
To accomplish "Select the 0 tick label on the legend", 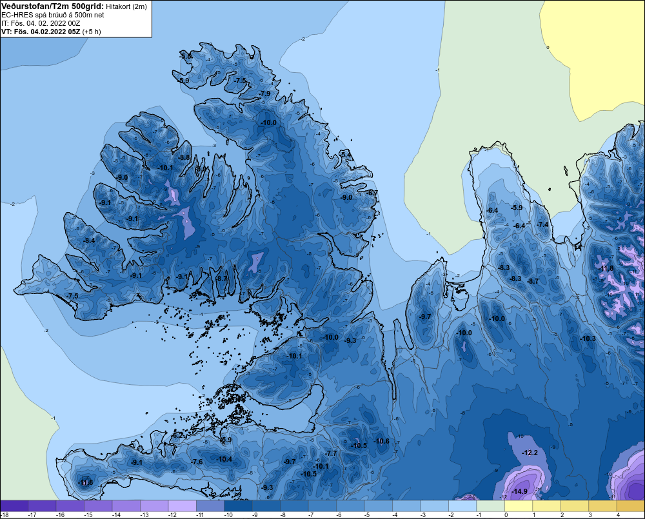I will pyautogui.click(x=506, y=515).
